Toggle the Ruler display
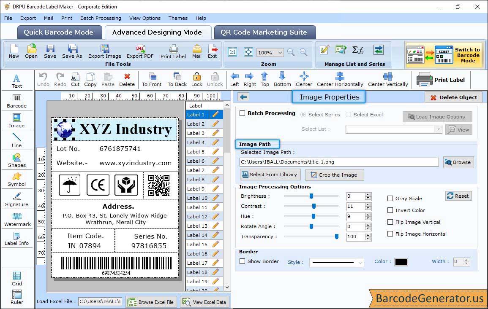 click(x=17, y=297)
